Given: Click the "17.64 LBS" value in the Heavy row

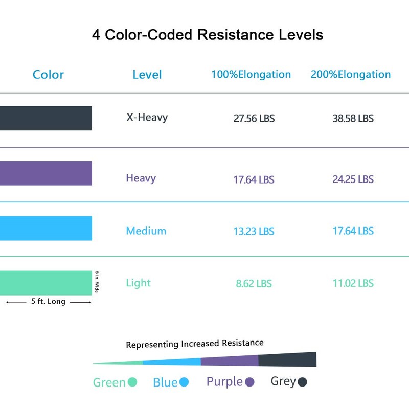Looking at the screenshot, I should tap(254, 179).
